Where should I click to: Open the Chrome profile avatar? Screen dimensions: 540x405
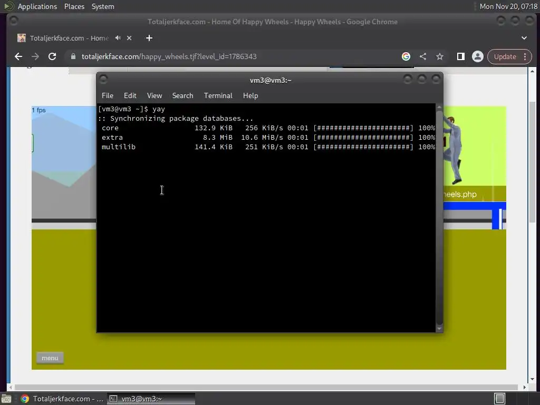[478, 56]
